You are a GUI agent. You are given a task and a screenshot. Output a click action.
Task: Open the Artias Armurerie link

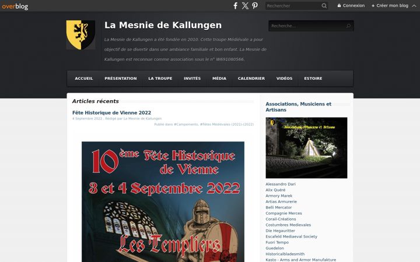[281, 201]
